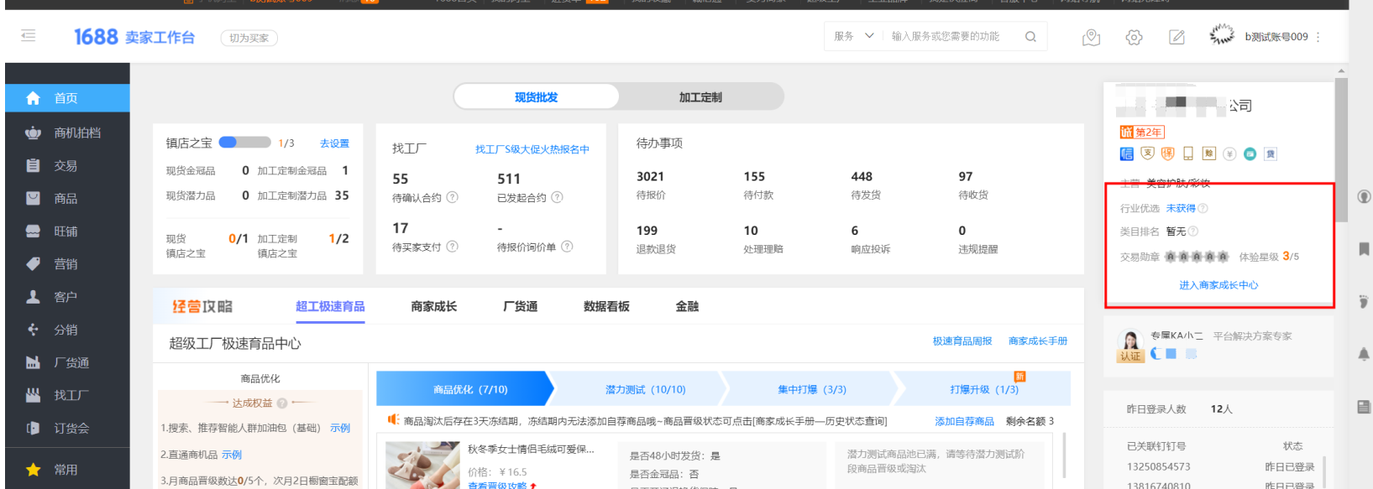Click the bookmark icon on right floating bar
The height and width of the screenshot is (489, 1373).
(x=1364, y=249)
